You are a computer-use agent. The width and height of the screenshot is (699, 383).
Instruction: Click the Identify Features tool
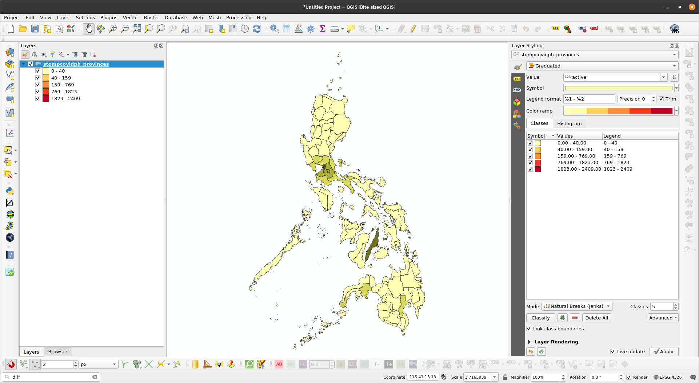coord(274,29)
